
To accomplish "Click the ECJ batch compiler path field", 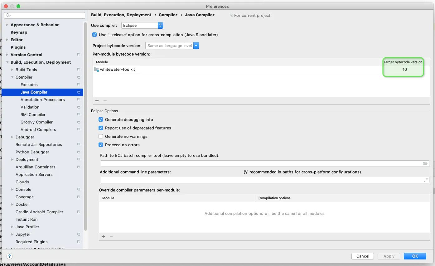I will tap(261, 164).
